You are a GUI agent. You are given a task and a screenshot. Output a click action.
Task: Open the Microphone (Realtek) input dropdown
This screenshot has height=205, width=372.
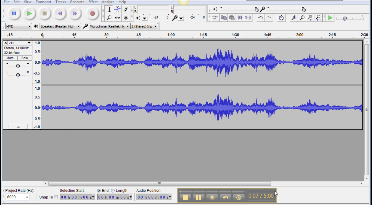click(109, 26)
